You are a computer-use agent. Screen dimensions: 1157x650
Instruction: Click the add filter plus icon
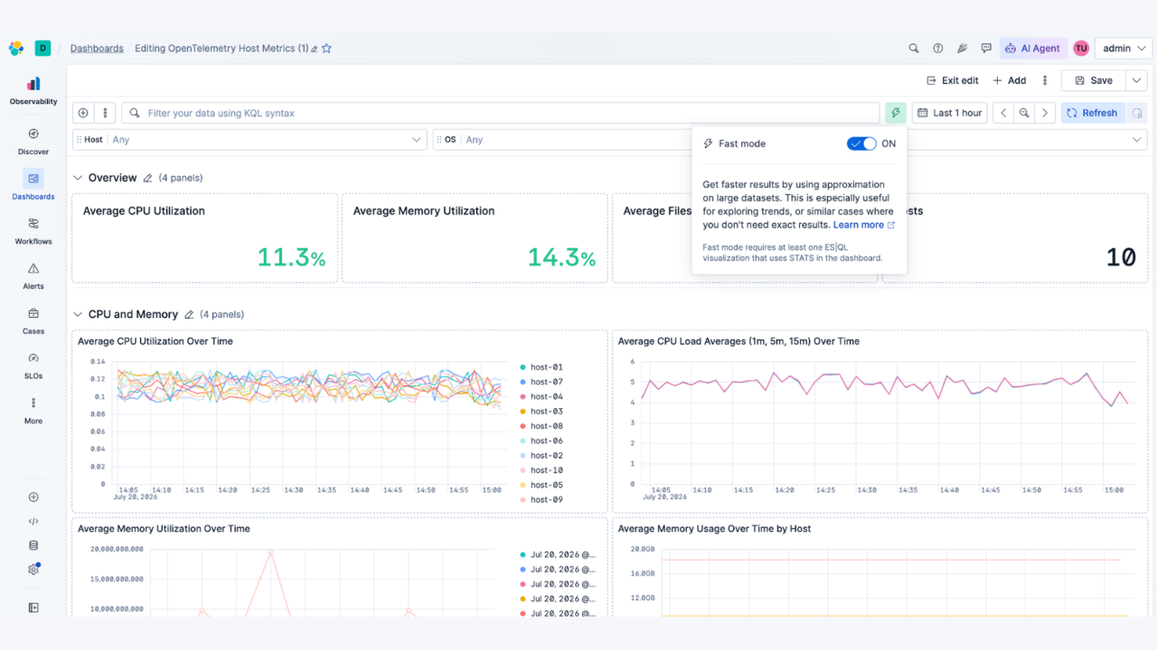(x=83, y=113)
